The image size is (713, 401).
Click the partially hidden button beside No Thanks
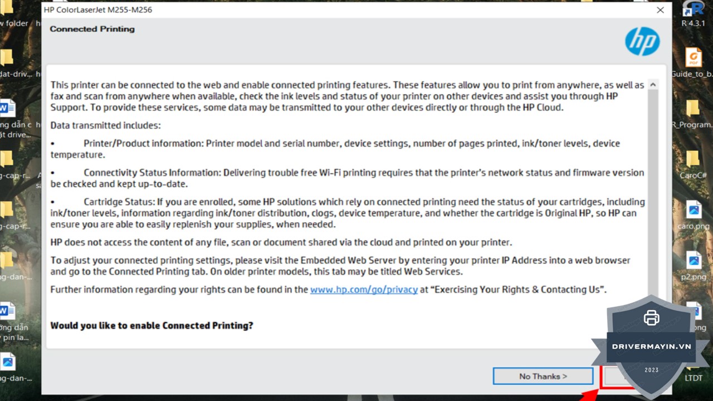(x=612, y=377)
